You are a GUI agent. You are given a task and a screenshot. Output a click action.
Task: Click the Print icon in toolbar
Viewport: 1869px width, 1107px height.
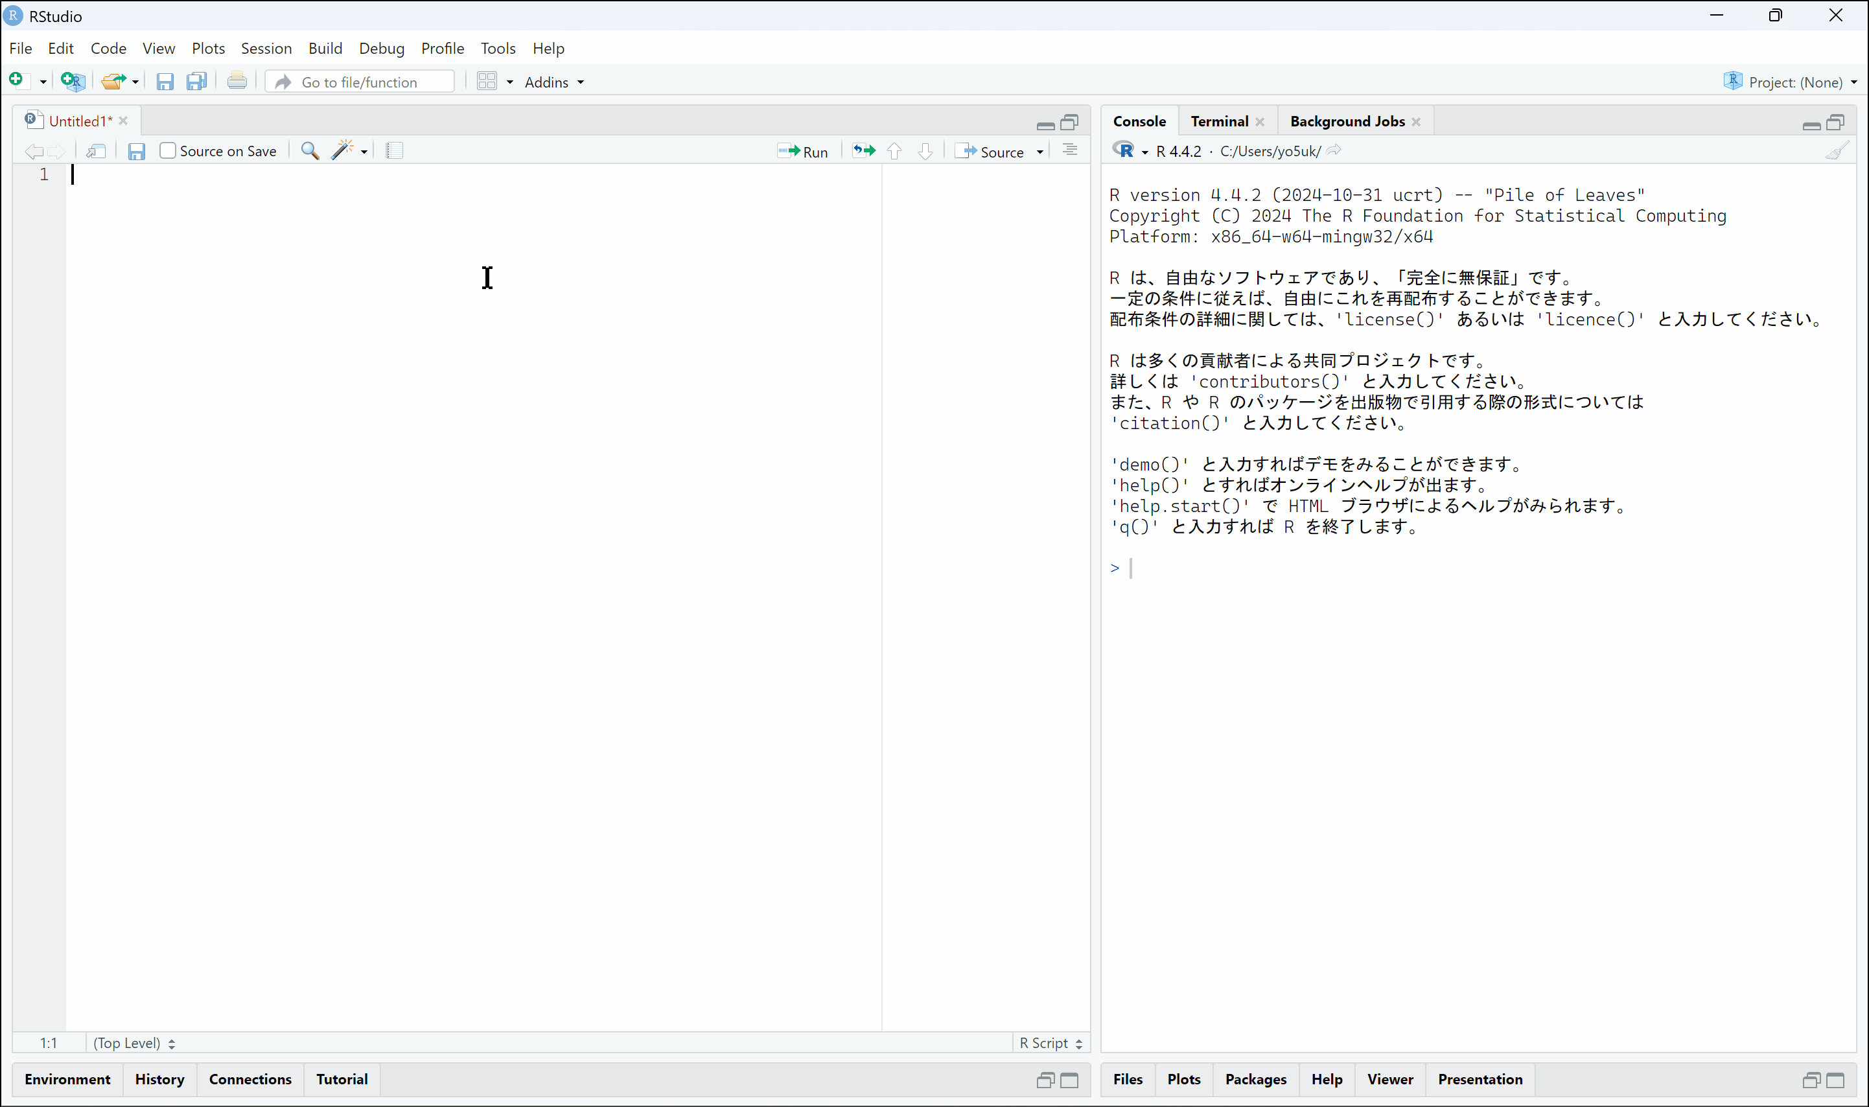[237, 80]
